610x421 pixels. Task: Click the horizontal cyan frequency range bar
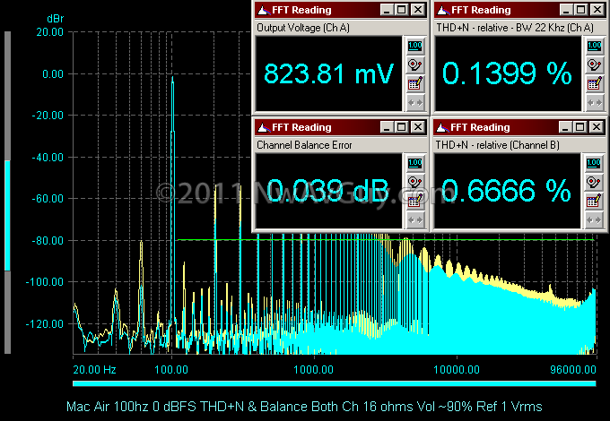pyautogui.click(x=335, y=383)
